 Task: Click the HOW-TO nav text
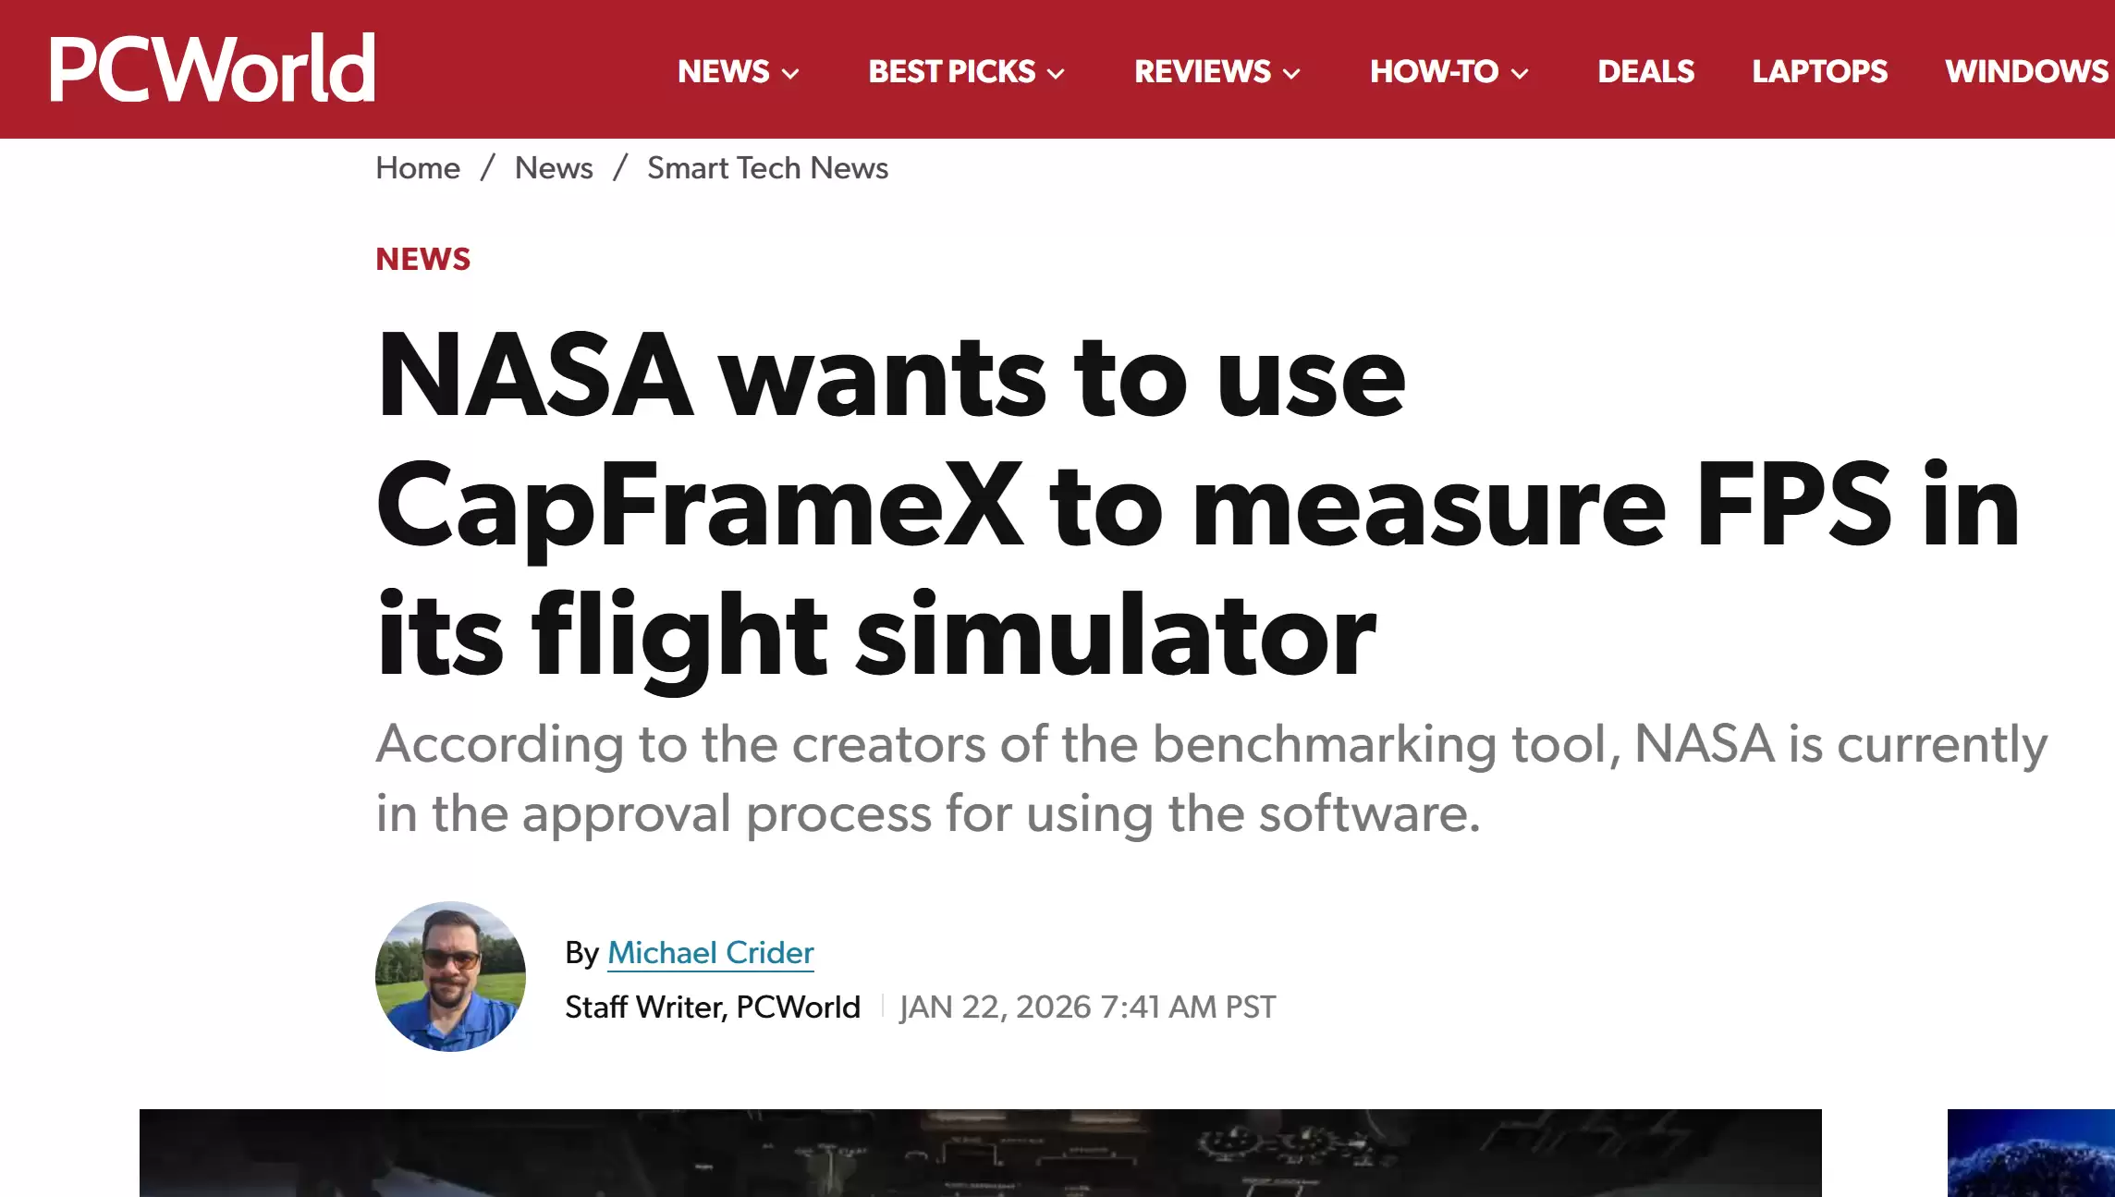[x=1434, y=71]
